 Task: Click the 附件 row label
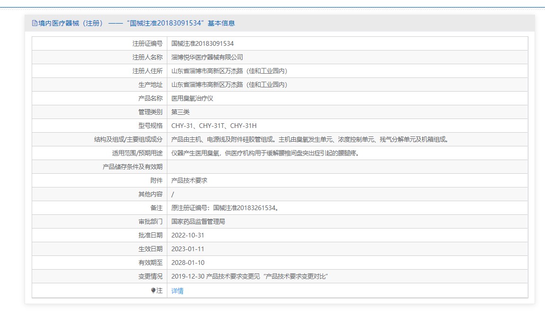(156, 181)
